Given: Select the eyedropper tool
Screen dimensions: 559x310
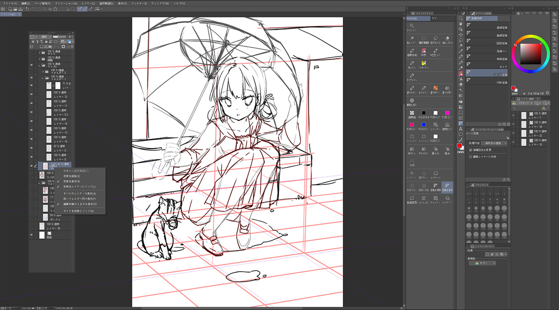Looking at the screenshot, I should click(461, 51).
